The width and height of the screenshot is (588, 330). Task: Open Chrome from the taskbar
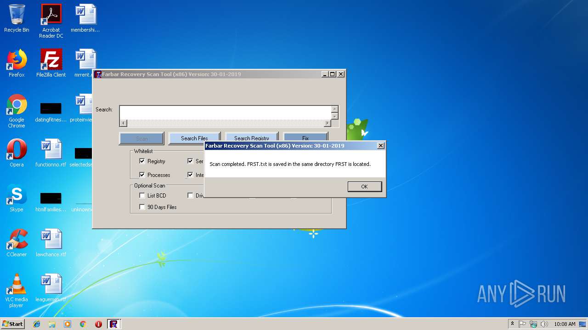83,324
